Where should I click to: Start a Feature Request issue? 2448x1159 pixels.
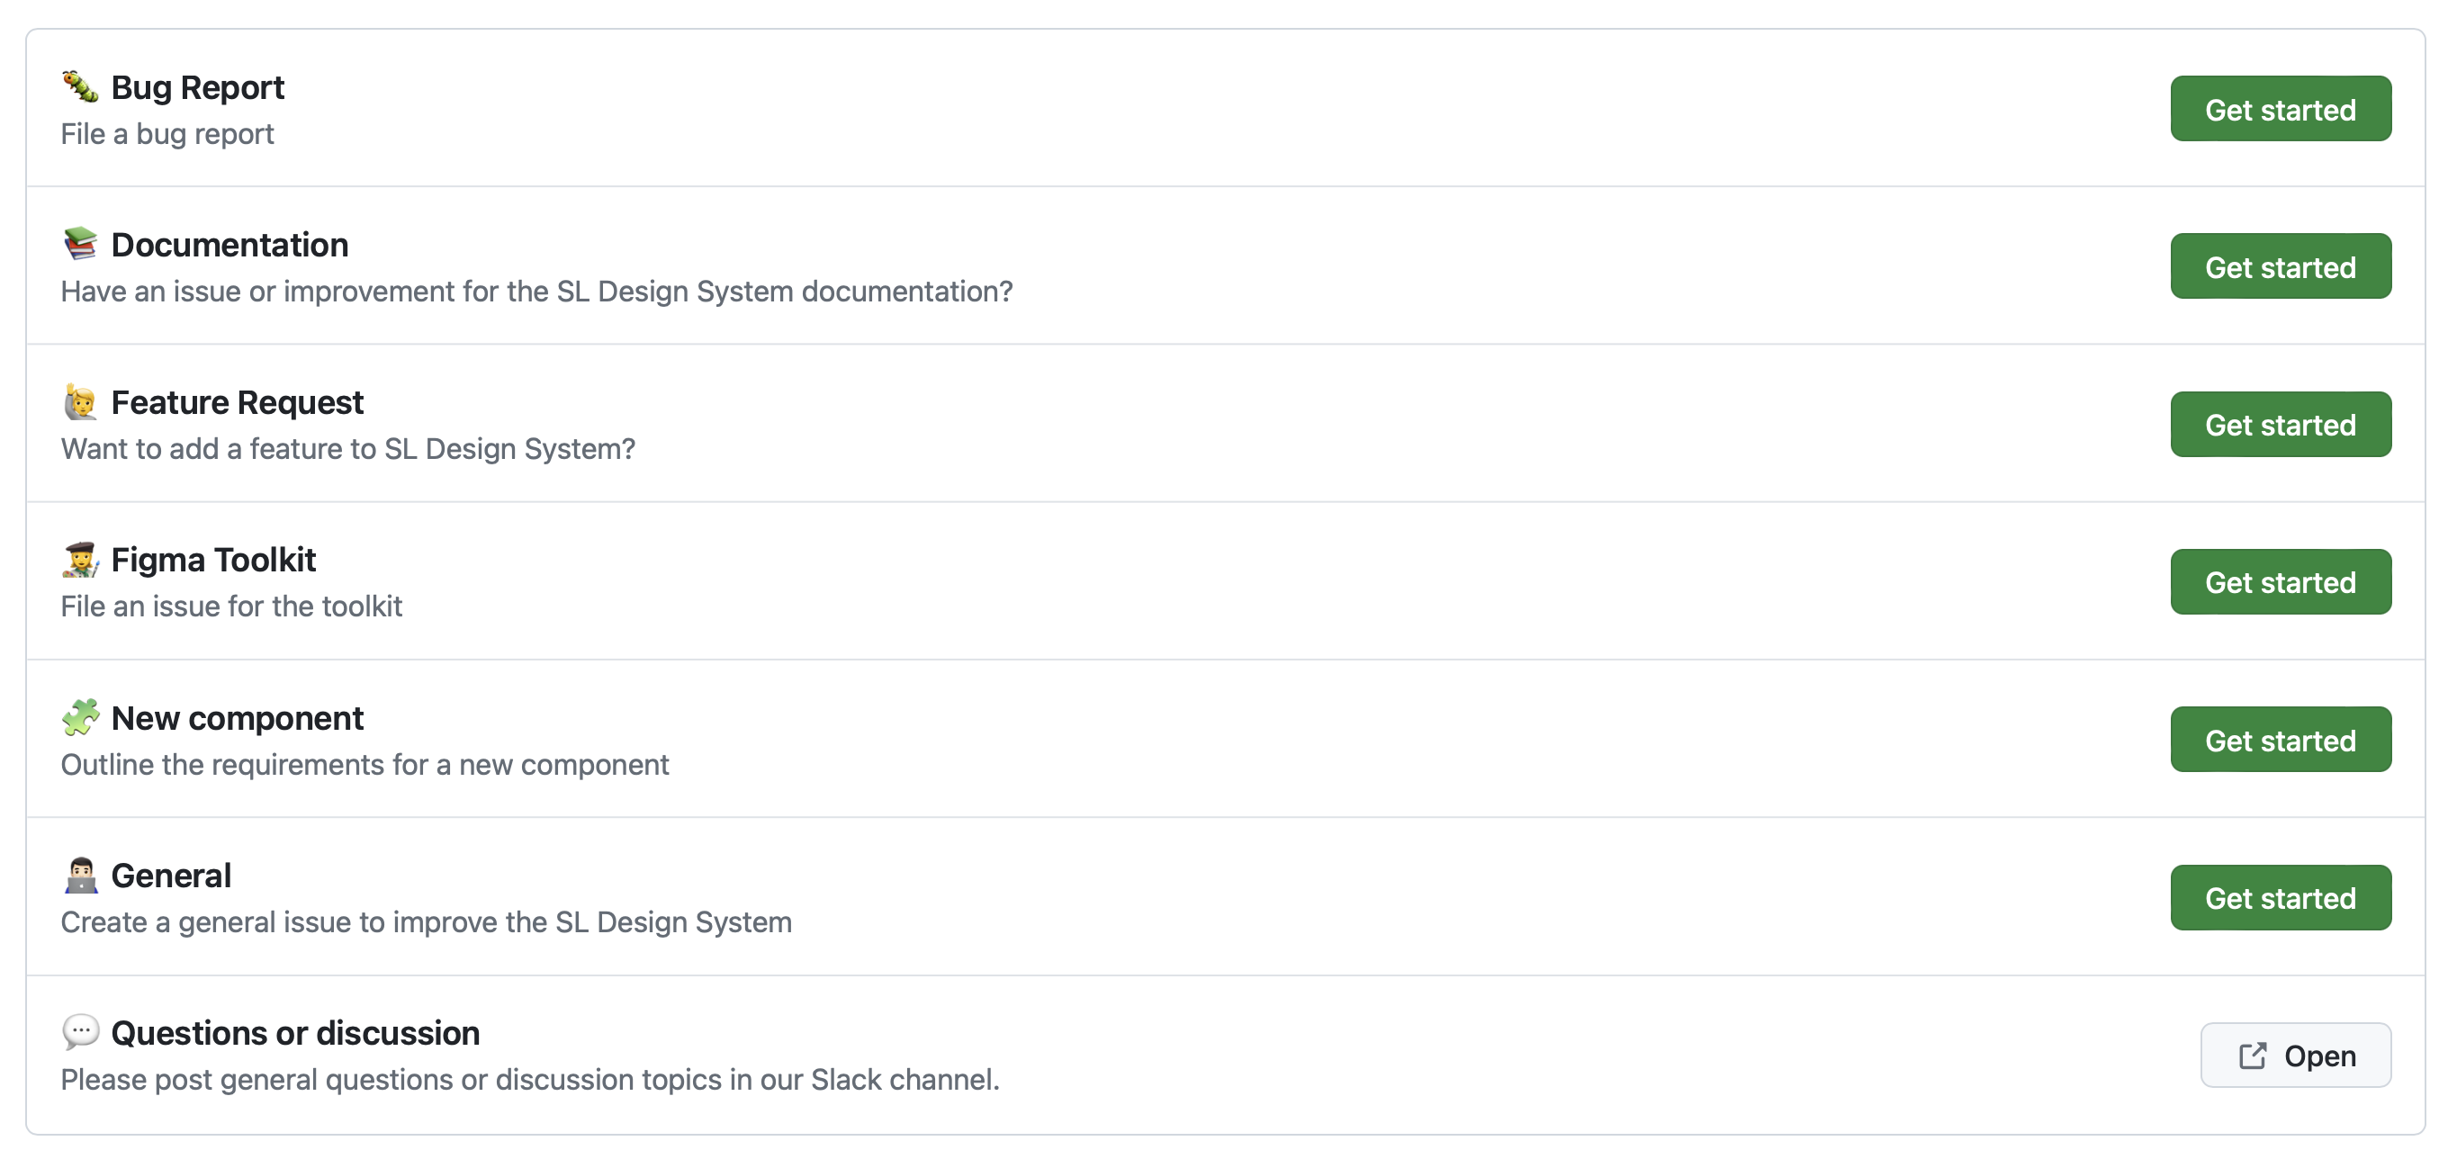(x=2280, y=425)
